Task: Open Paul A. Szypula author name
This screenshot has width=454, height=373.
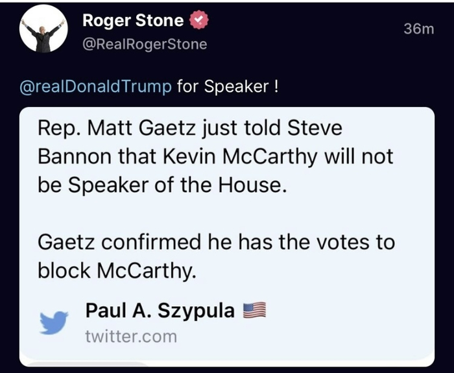Action: point(160,311)
